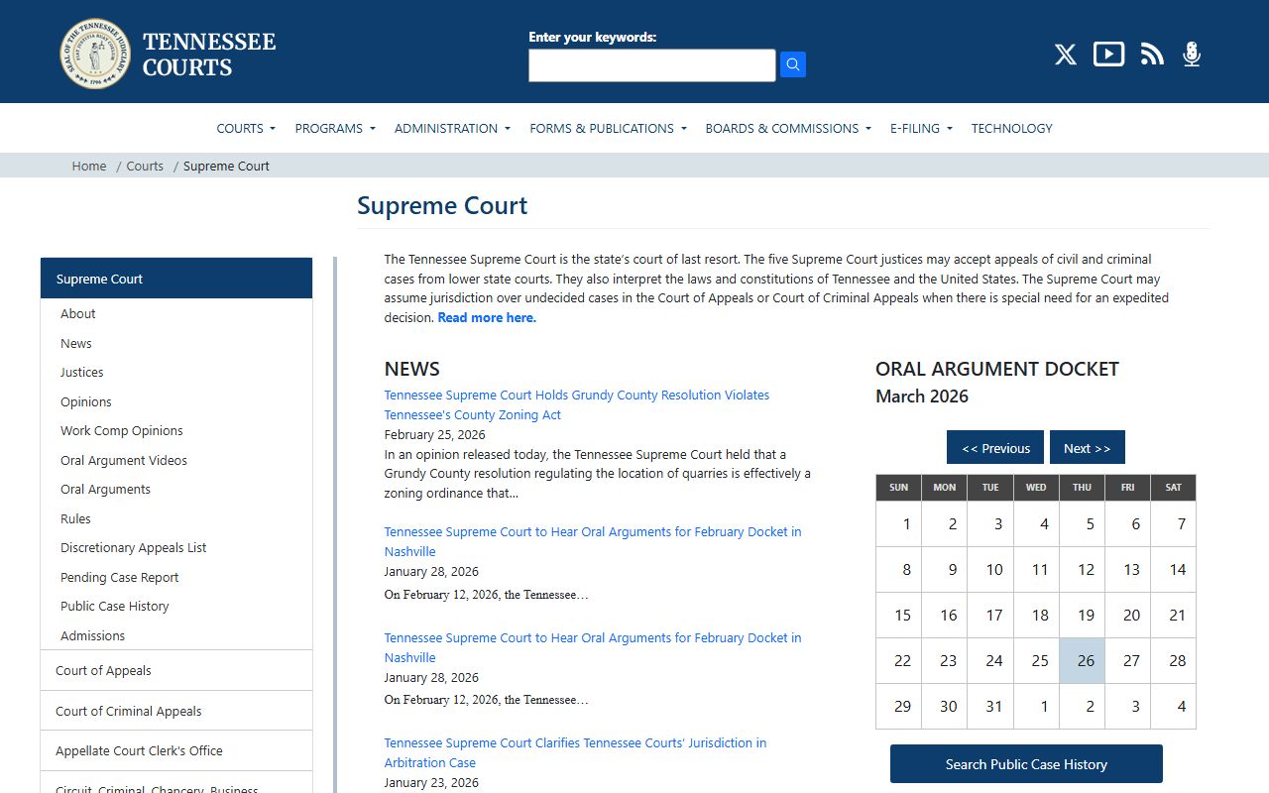The image size is (1269, 793).
Task: Select March 31 on the calendar
Action: (990, 706)
